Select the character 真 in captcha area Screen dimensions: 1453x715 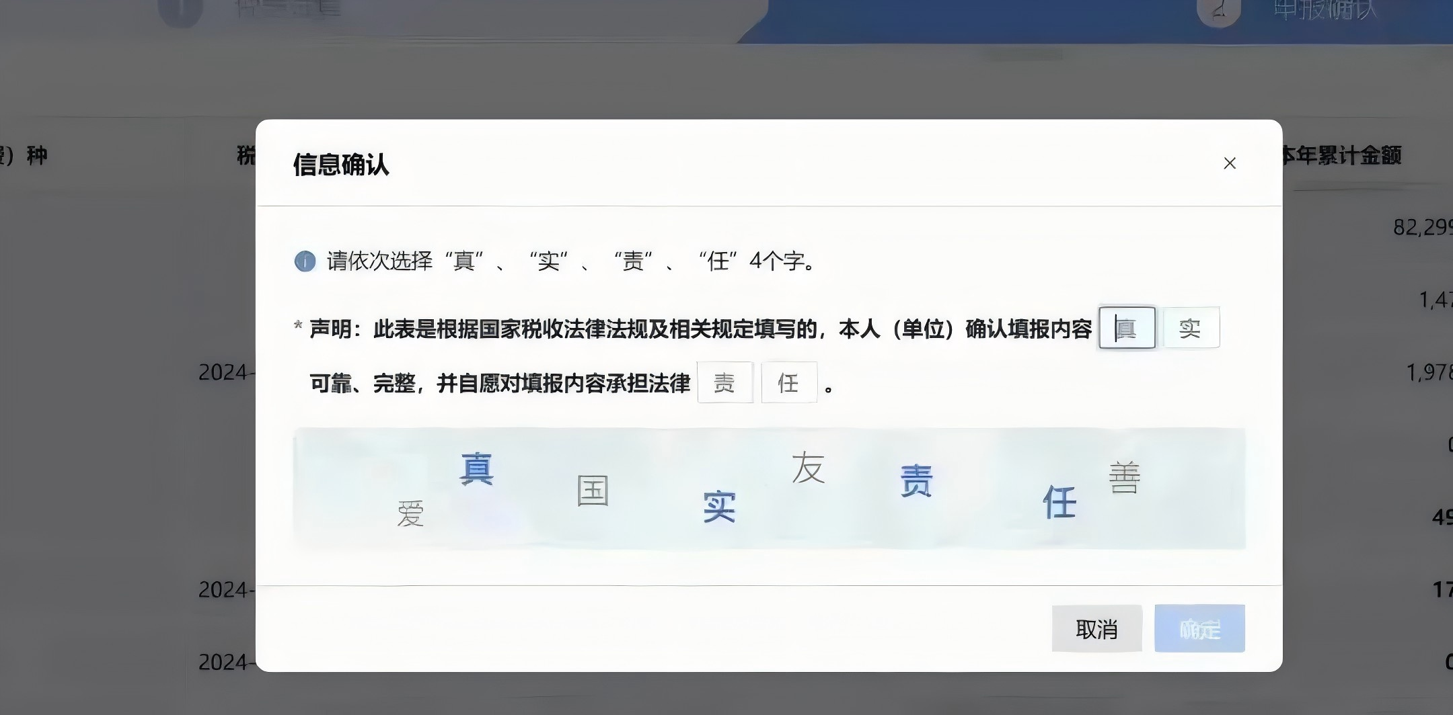click(477, 469)
